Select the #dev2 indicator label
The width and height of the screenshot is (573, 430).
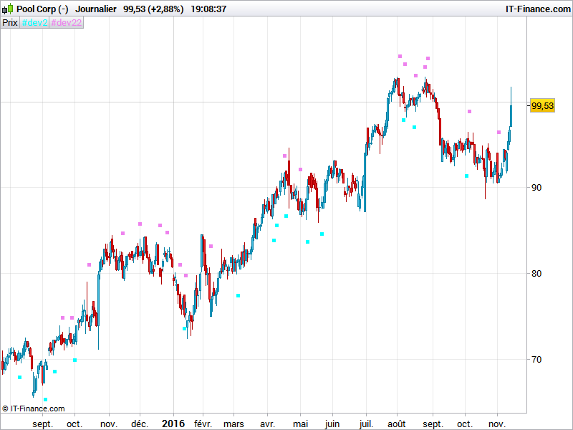[x=34, y=23]
